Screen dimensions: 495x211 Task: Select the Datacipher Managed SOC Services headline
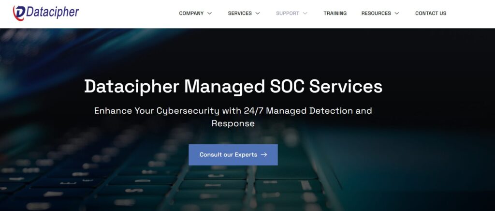tap(233, 86)
